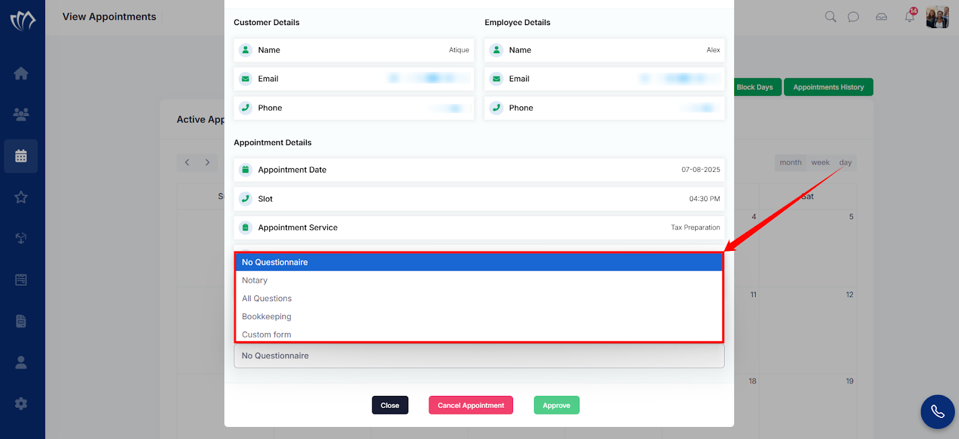This screenshot has width=959, height=439.
Task: Open the user avatar photo menu
Action: pos(937,17)
